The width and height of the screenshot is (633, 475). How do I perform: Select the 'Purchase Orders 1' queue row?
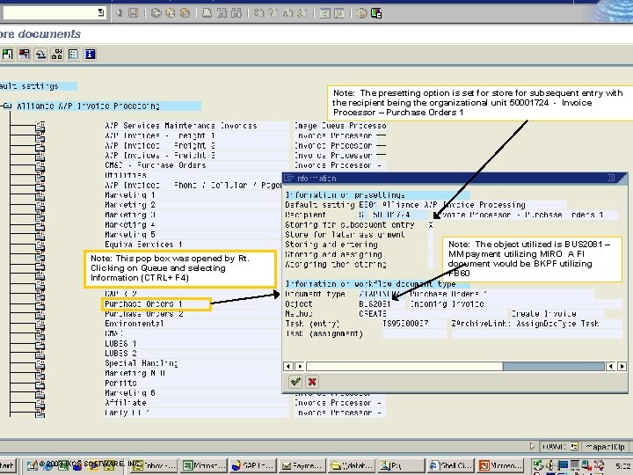pyautogui.click(x=156, y=304)
